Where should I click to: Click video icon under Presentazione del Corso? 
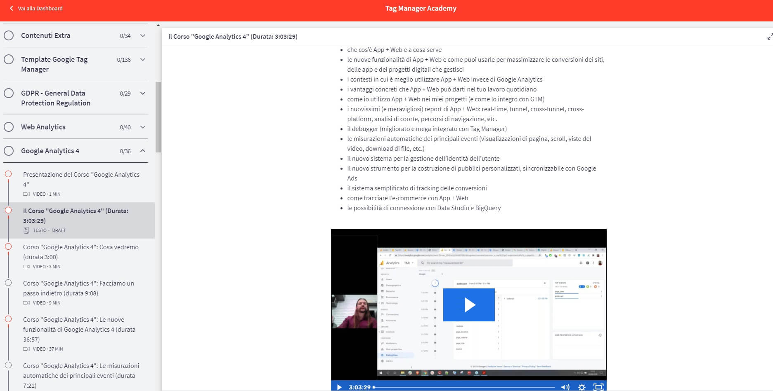(26, 194)
